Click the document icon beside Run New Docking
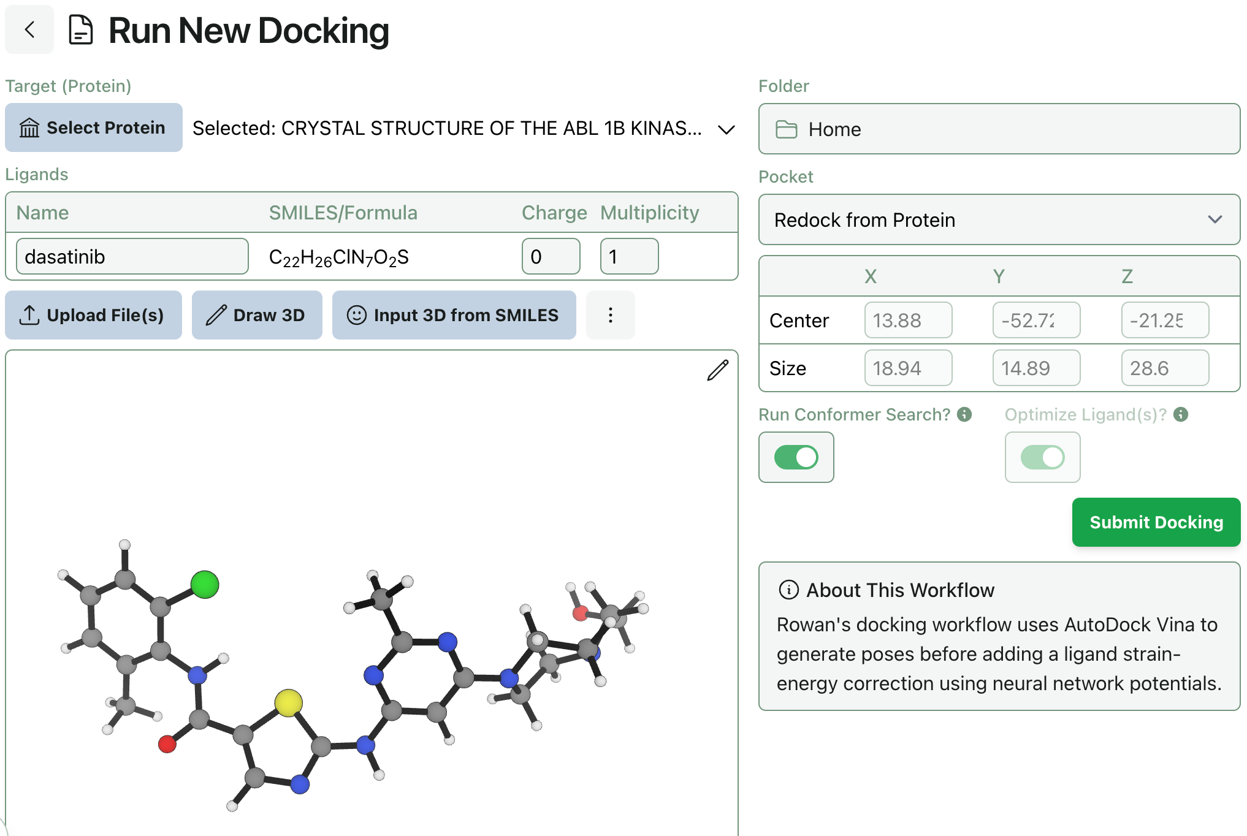Image resolution: width=1247 pixels, height=836 pixels. point(80,29)
